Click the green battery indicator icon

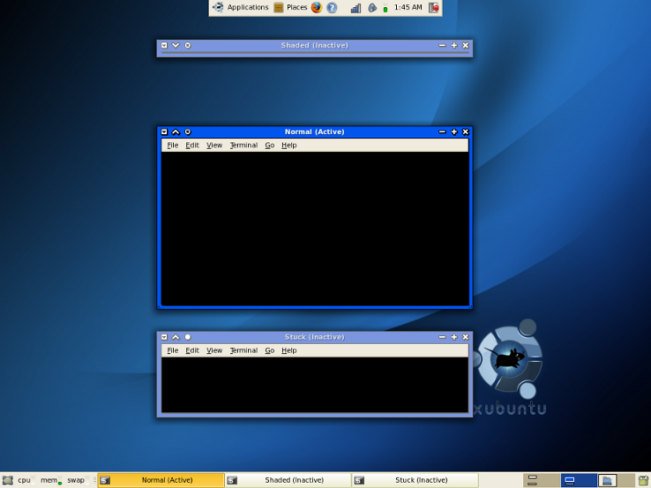pyautogui.click(x=385, y=8)
